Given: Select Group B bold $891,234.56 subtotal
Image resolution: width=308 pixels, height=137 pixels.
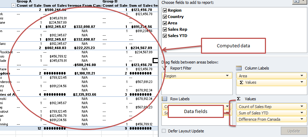Looking at the screenshot, I should (x=142, y=27).
